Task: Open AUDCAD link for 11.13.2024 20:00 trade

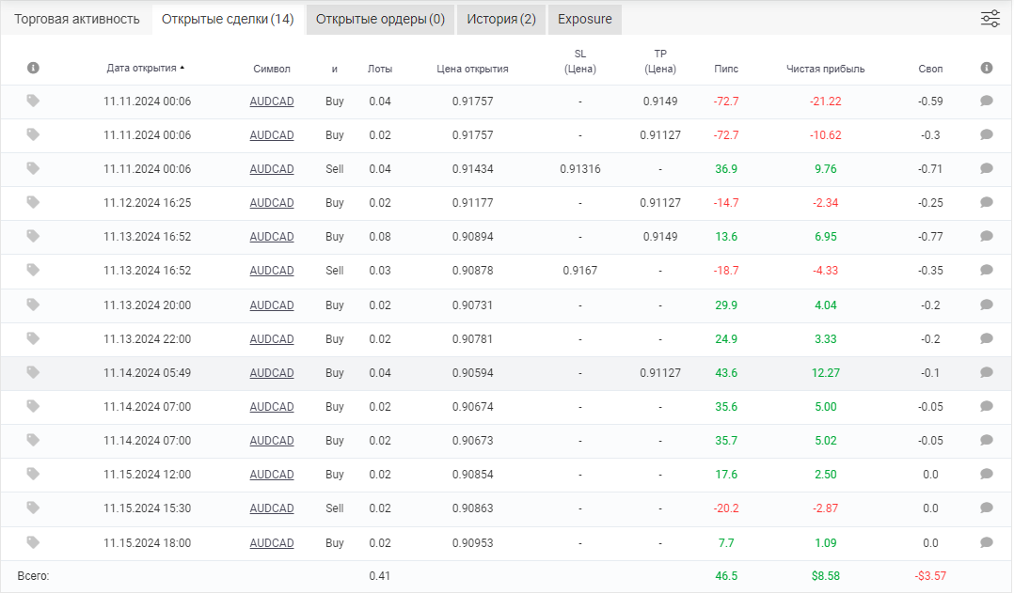Action: tap(272, 305)
